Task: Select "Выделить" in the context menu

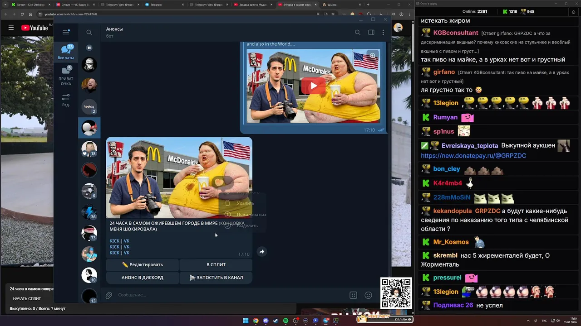Action: click(242, 225)
